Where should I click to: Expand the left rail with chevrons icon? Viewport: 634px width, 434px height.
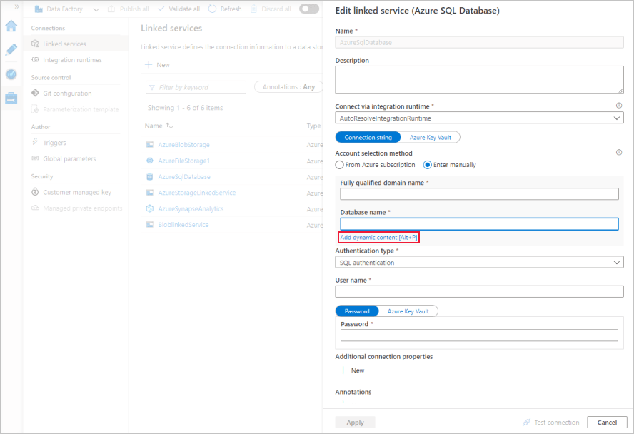[x=17, y=6]
